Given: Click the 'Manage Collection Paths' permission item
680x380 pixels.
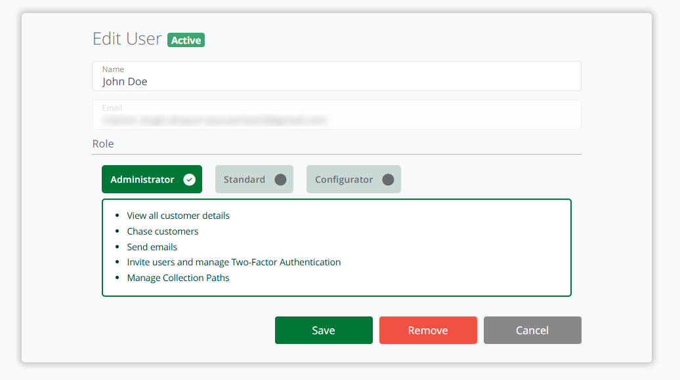Looking at the screenshot, I should pyautogui.click(x=178, y=278).
